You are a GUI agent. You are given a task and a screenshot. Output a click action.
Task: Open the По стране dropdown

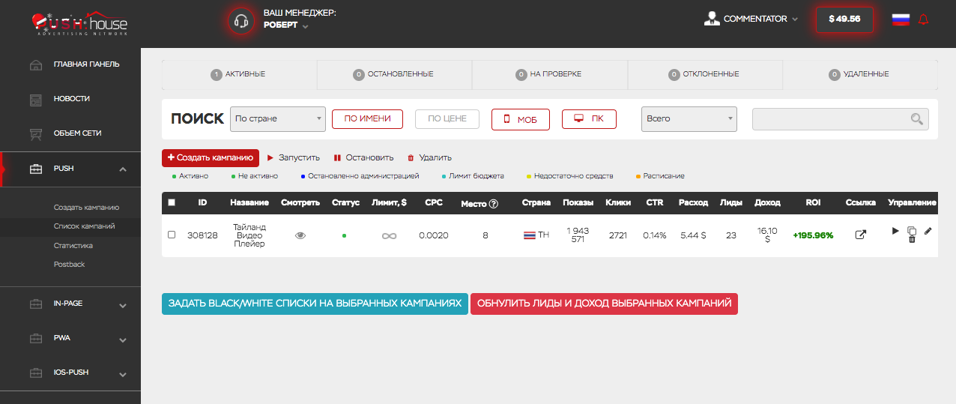pos(277,118)
